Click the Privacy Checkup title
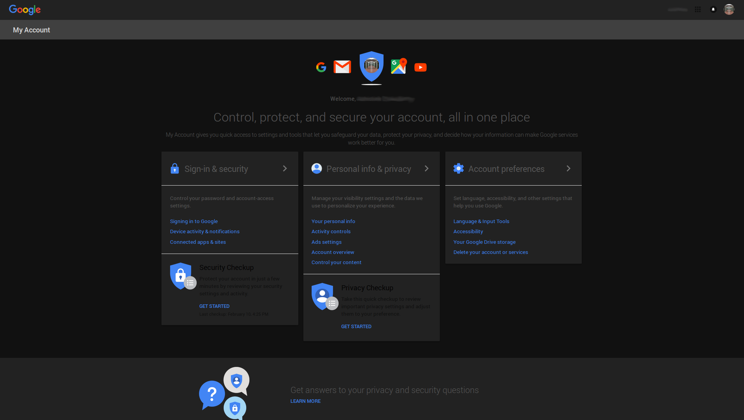Screen dimensions: 744x420 tap(367, 288)
